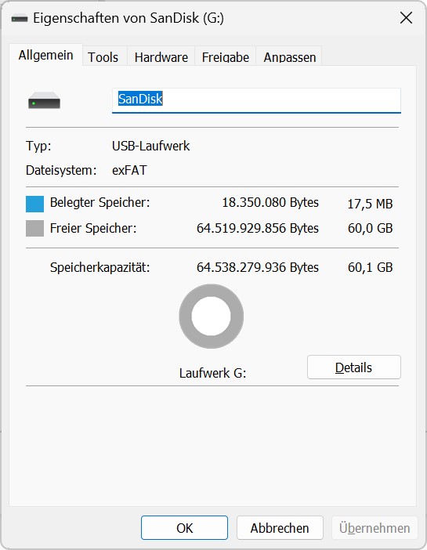Screen dimensions: 427x550
Task: Open the Hardware tab
Action: point(161,57)
